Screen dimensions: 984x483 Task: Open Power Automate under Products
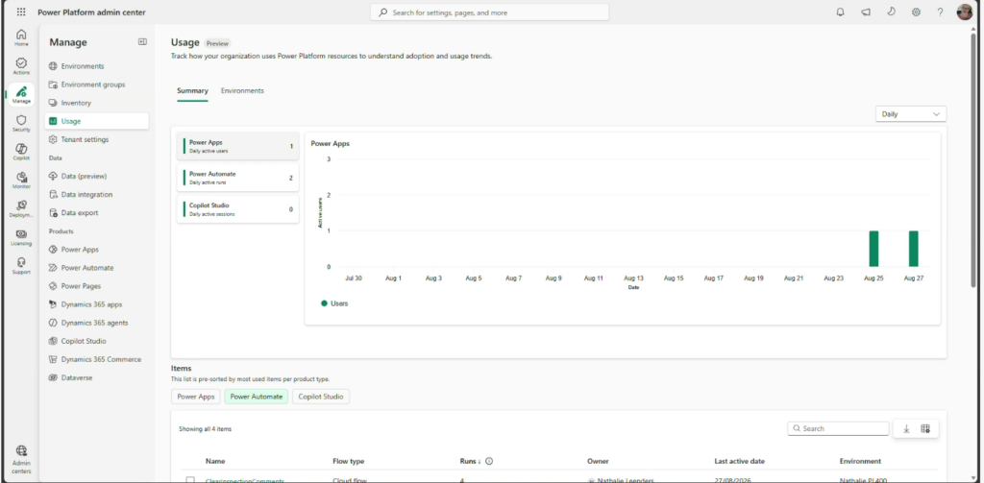[x=97, y=268]
